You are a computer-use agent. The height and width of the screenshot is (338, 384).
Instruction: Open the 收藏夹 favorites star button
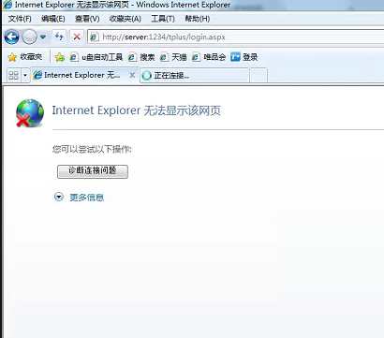tap(25, 57)
